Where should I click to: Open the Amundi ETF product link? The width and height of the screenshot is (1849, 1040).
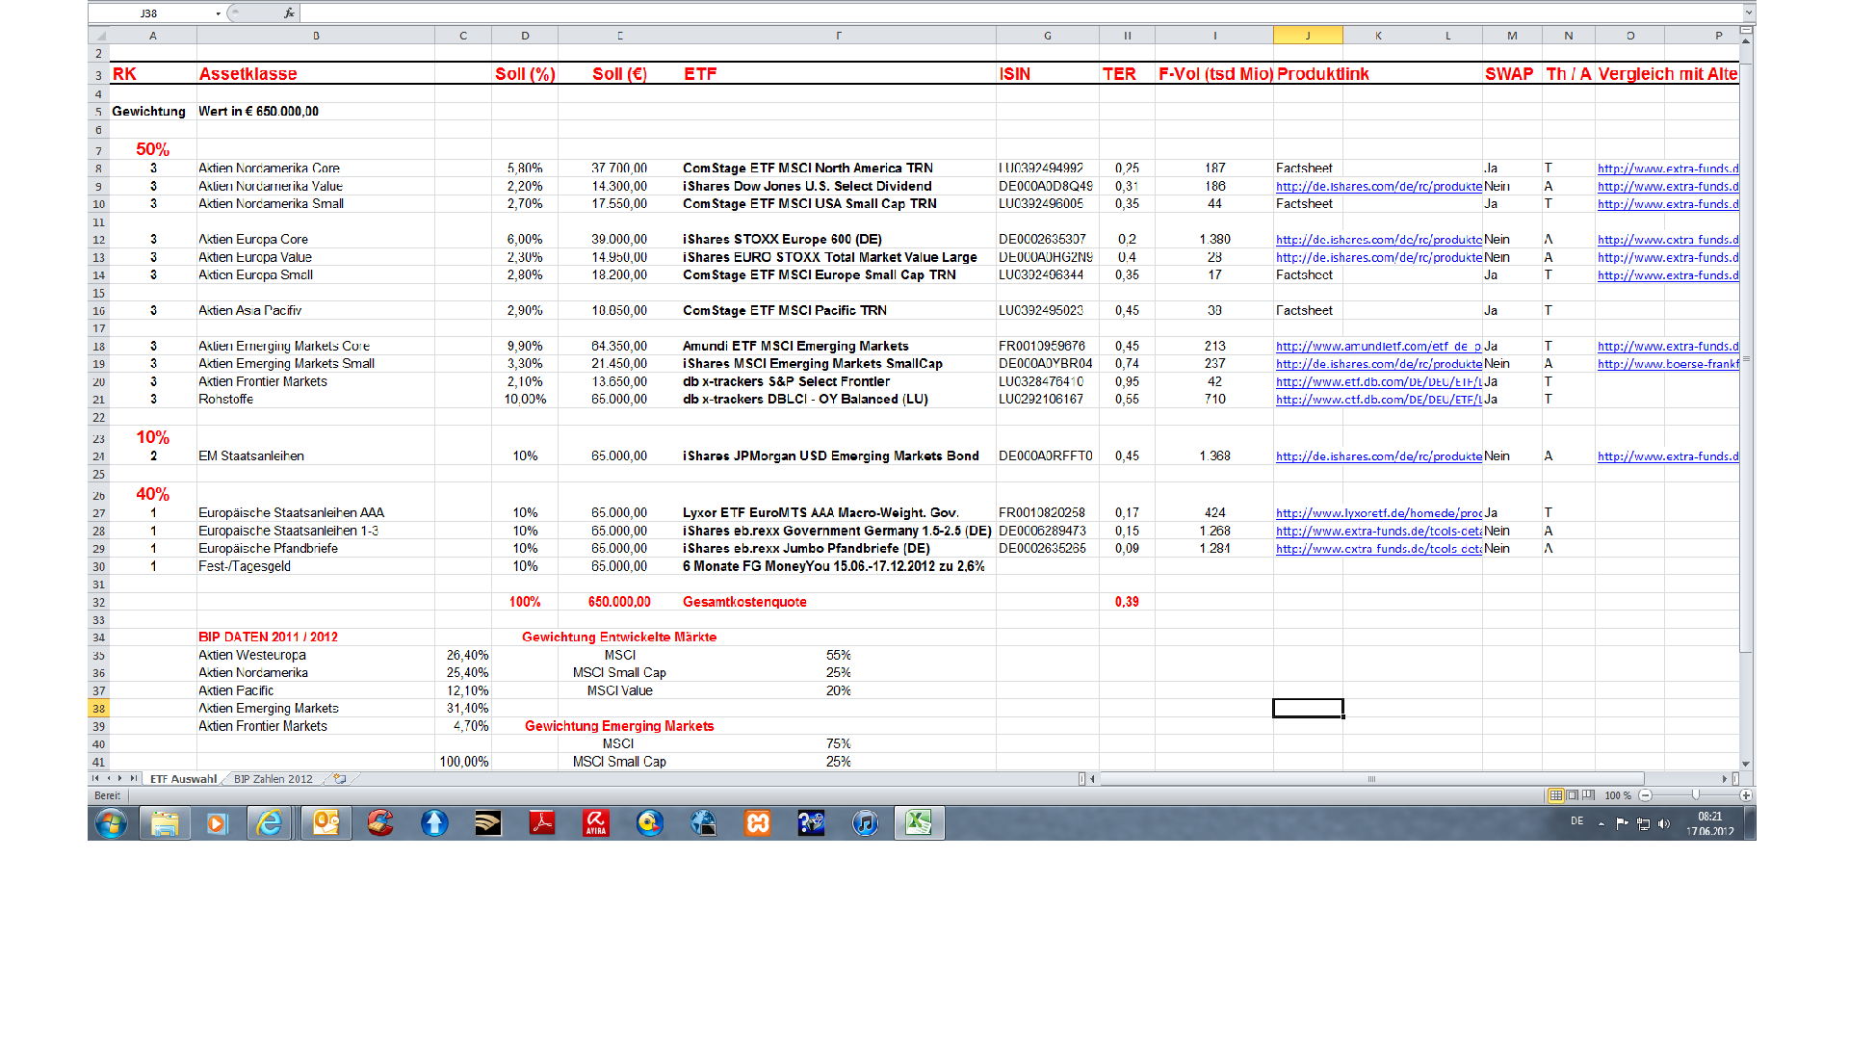pyautogui.click(x=1378, y=347)
